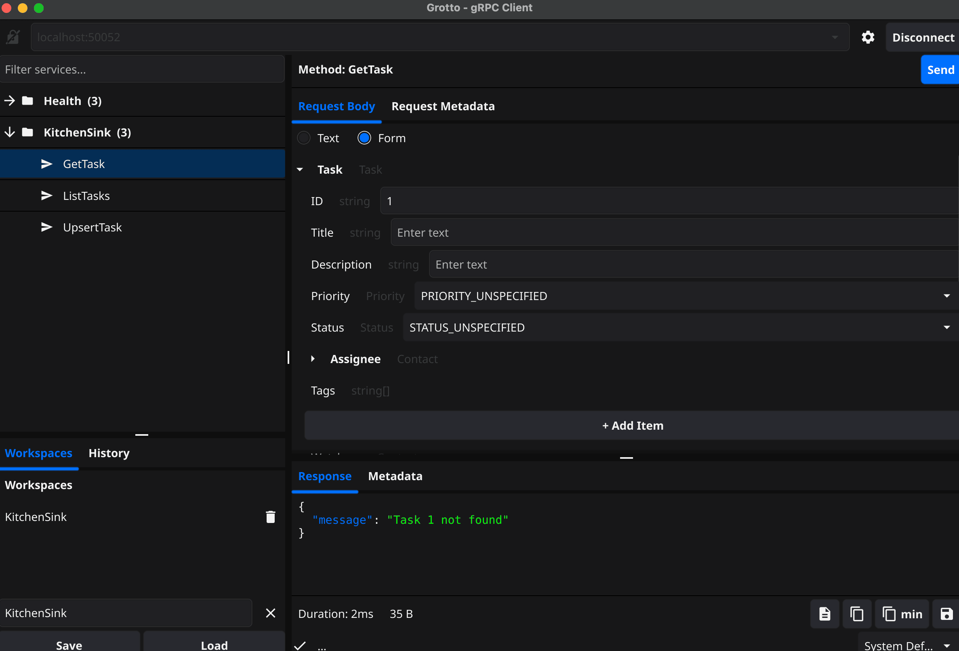Image resolution: width=959 pixels, height=651 pixels.
Task: Copy minified response with min icon
Action: 902,614
